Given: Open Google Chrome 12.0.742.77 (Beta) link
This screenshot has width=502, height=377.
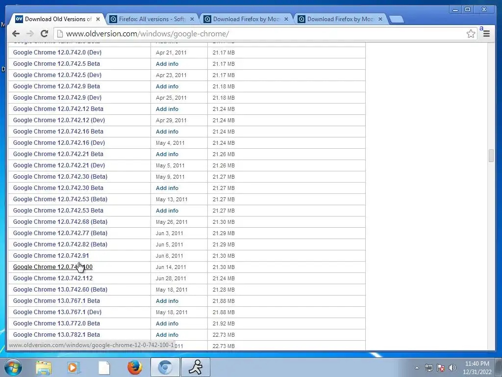Looking at the screenshot, I should coord(60,233).
